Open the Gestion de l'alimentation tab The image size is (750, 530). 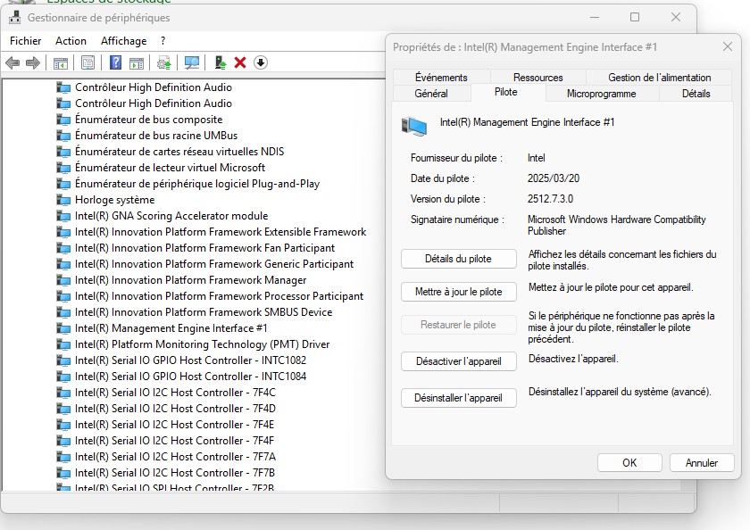(x=659, y=78)
